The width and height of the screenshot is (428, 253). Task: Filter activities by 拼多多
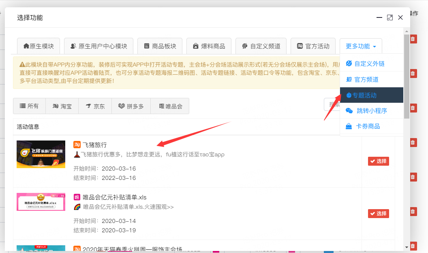[131, 106]
